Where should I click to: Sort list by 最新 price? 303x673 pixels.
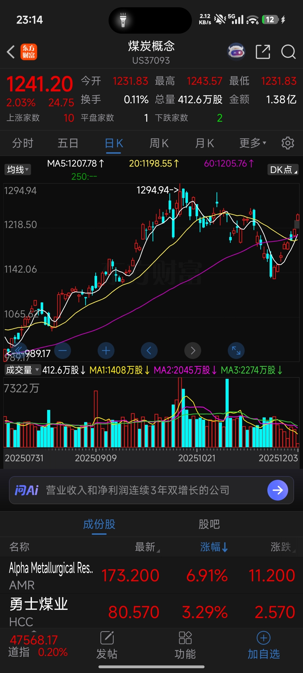pyautogui.click(x=147, y=547)
